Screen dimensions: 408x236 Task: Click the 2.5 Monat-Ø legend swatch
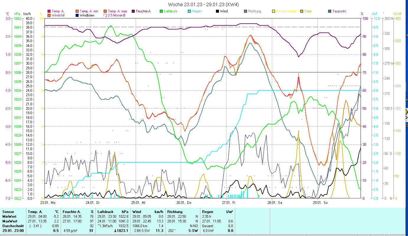(x=105, y=15)
